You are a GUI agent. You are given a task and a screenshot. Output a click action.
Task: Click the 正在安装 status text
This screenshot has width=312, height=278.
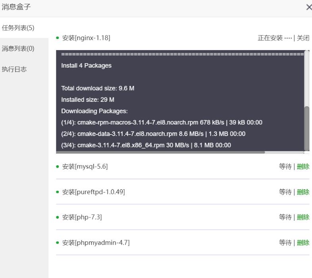(x=270, y=38)
